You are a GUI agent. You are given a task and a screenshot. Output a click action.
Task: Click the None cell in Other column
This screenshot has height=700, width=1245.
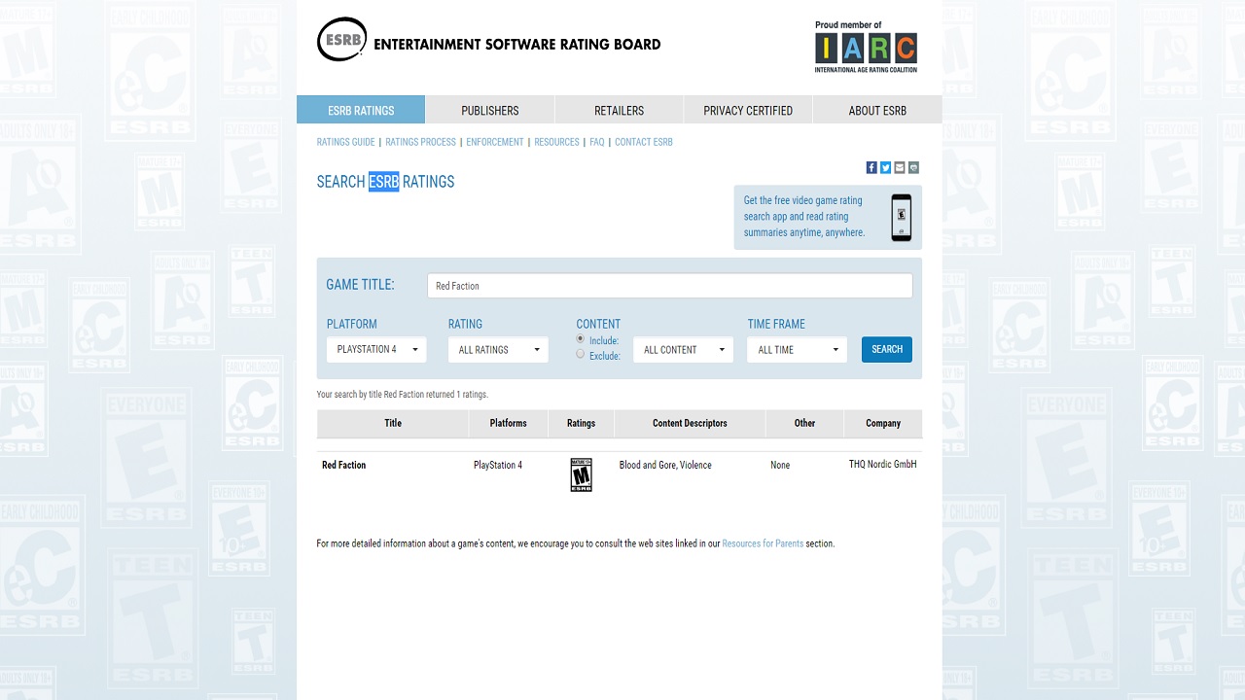(780, 465)
